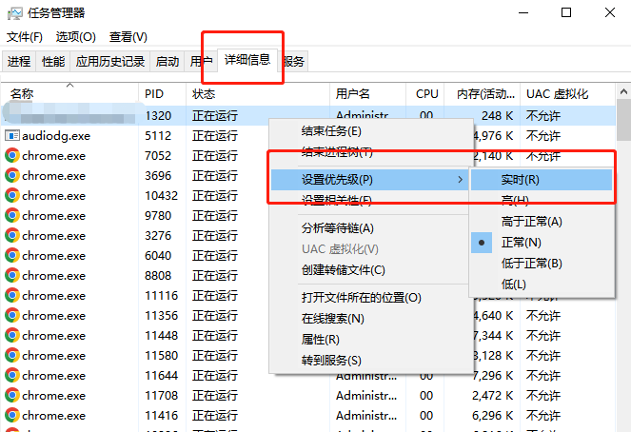Click Chrome icon of PID 11356 row

pyautogui.click(x=12, y=315)
